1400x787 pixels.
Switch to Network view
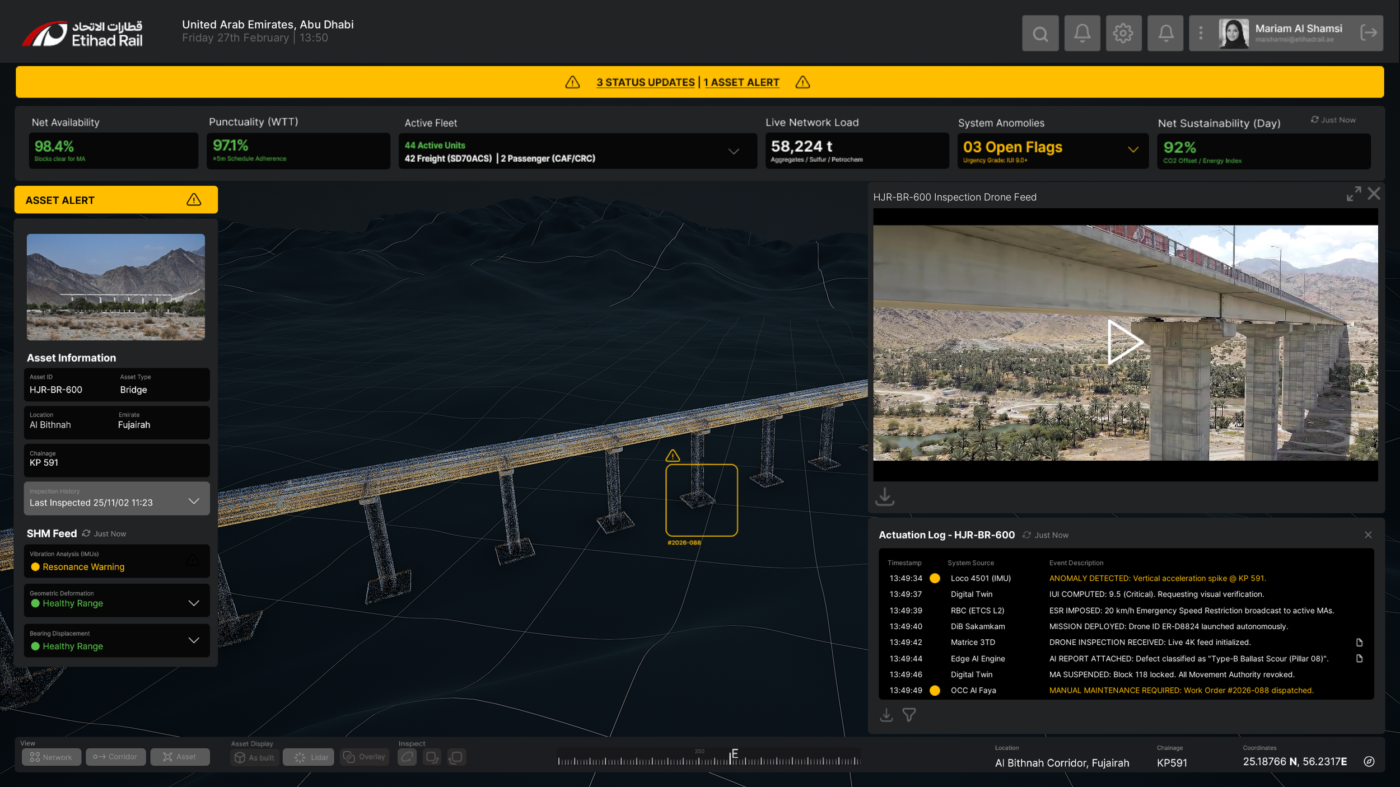[51, 757]
